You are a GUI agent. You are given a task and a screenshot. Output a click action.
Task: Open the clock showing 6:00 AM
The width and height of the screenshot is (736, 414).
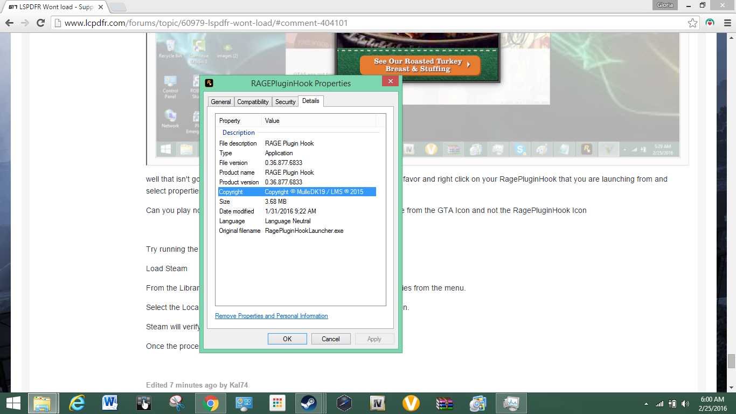coord(712,404)
